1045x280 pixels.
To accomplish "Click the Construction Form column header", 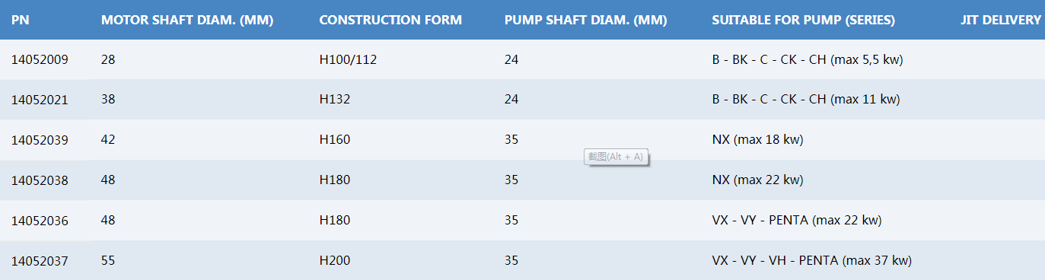I will [x=390, y=20].
